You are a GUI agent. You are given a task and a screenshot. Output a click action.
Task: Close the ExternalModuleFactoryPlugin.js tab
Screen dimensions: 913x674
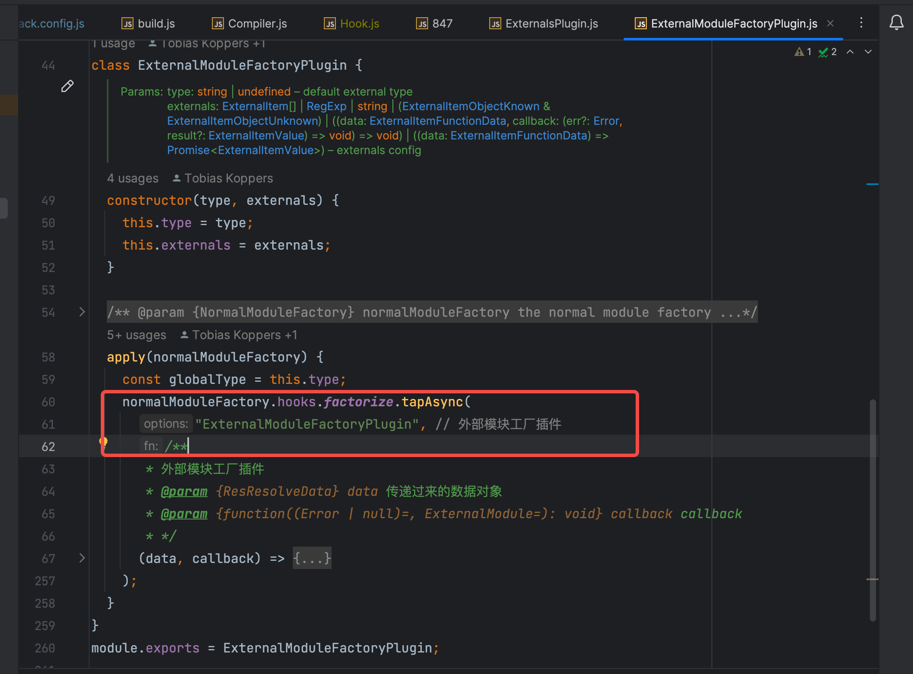[830, 23]
